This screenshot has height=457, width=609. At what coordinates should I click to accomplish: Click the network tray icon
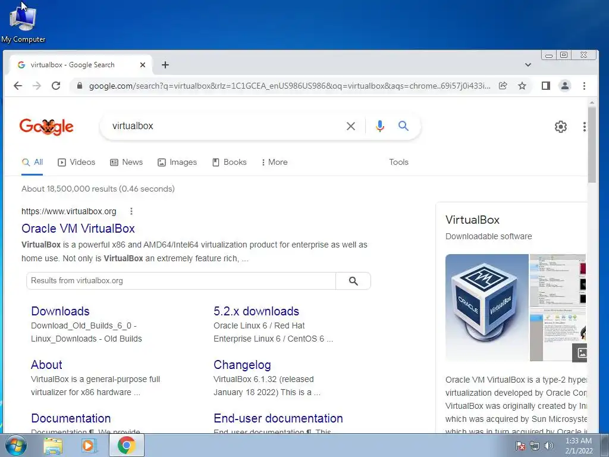tap(535, 446)
